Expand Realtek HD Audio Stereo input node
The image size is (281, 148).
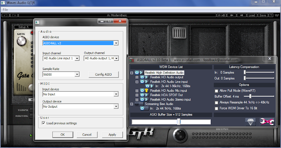[x=137, y=100]
